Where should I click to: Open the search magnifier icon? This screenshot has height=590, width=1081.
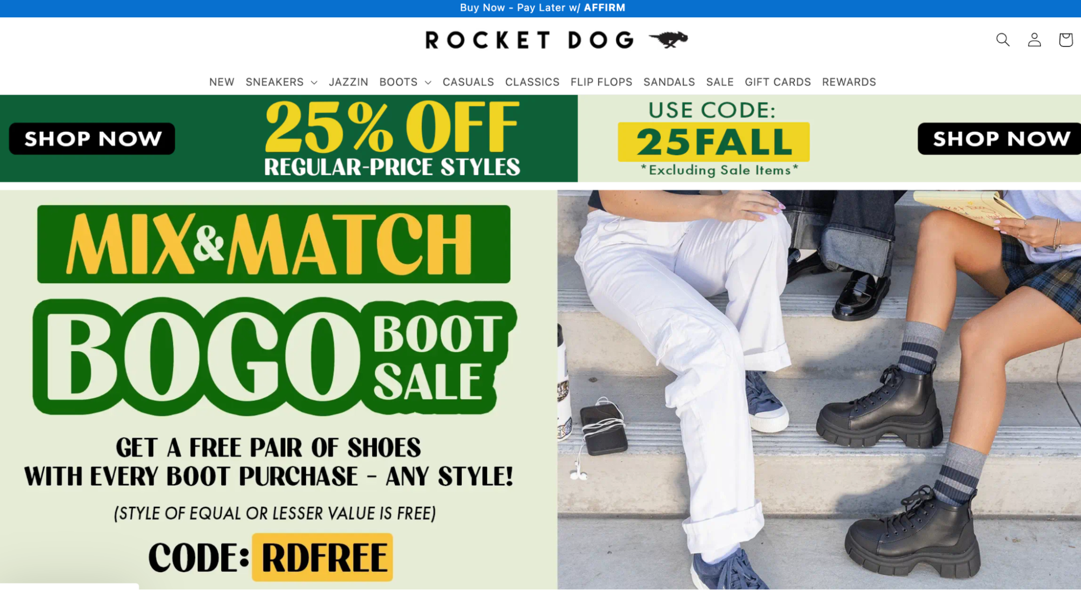1003,39
